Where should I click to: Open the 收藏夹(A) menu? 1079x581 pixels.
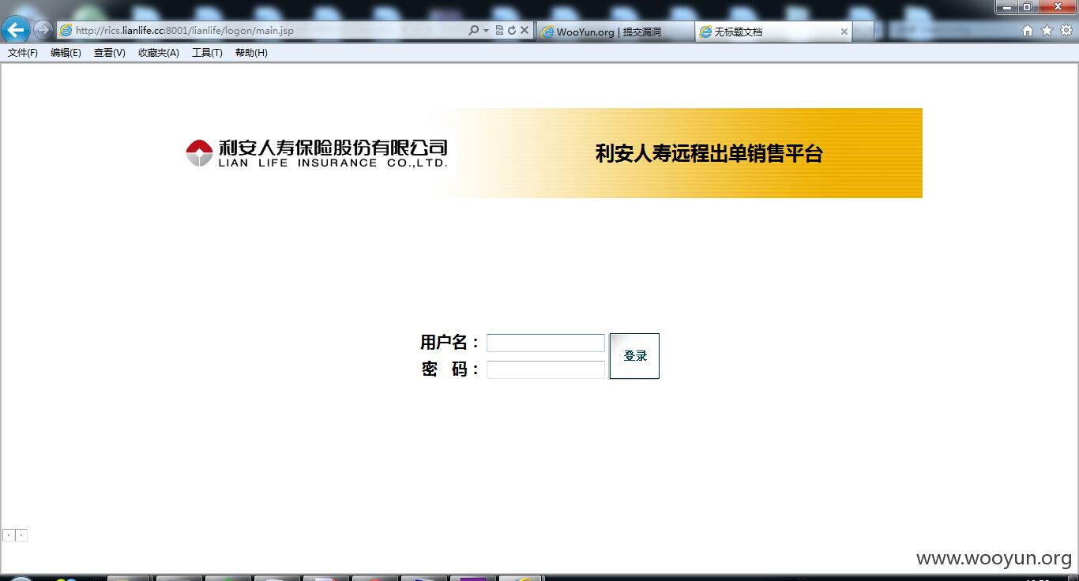[x=158, y=53]
